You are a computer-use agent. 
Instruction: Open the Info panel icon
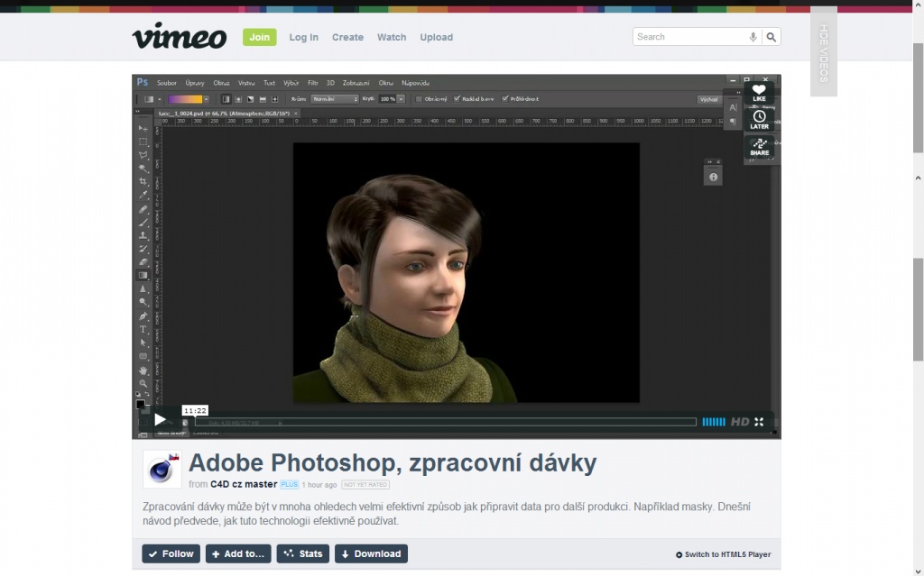(x=713, y=177)
